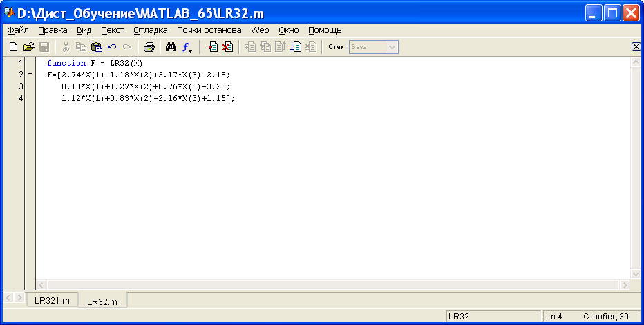The width and height of the screenshot is (644, 325).
Task: Create a new M-file with toolbar icon
Action: point(13,47)
